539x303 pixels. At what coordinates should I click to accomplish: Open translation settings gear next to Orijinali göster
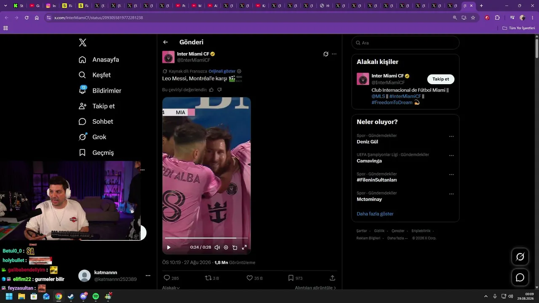[x=239, y=71]
